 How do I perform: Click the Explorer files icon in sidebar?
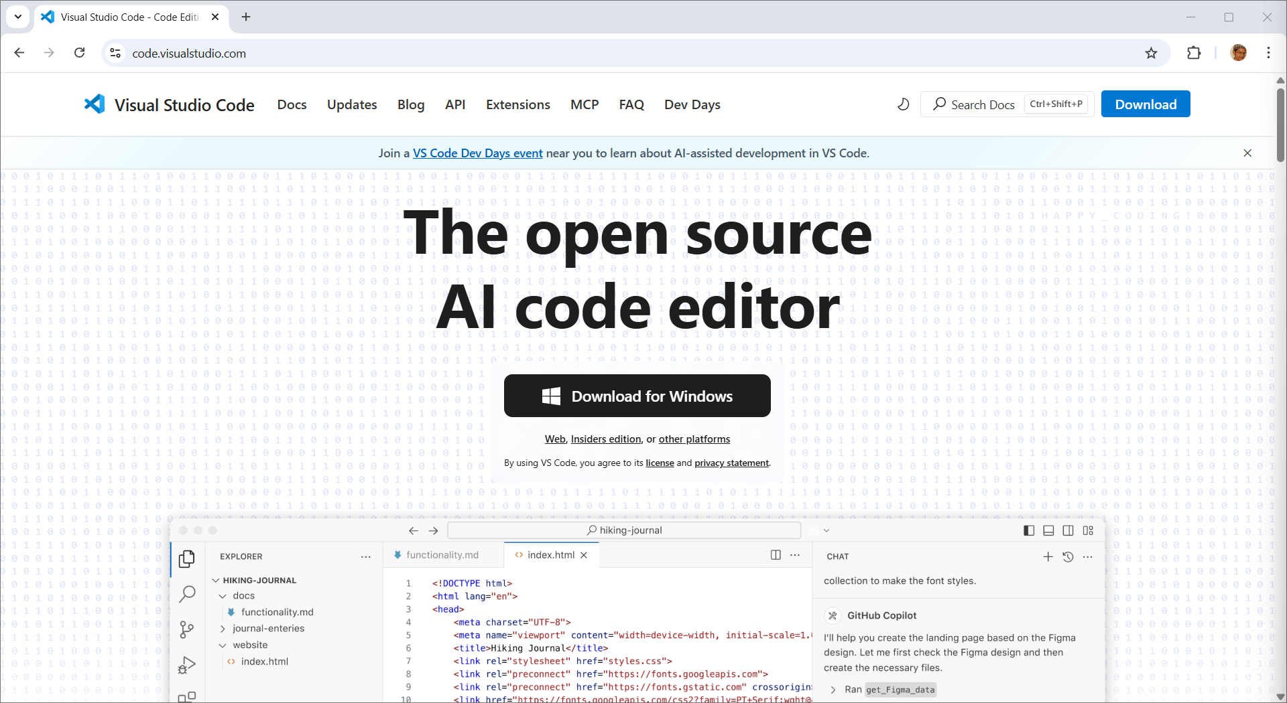tap(187, 558)
